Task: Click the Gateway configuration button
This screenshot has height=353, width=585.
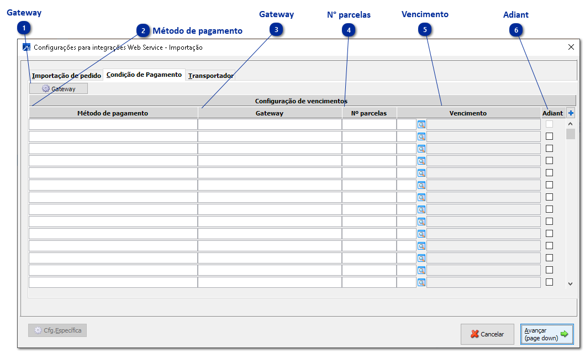Action: 59,88
